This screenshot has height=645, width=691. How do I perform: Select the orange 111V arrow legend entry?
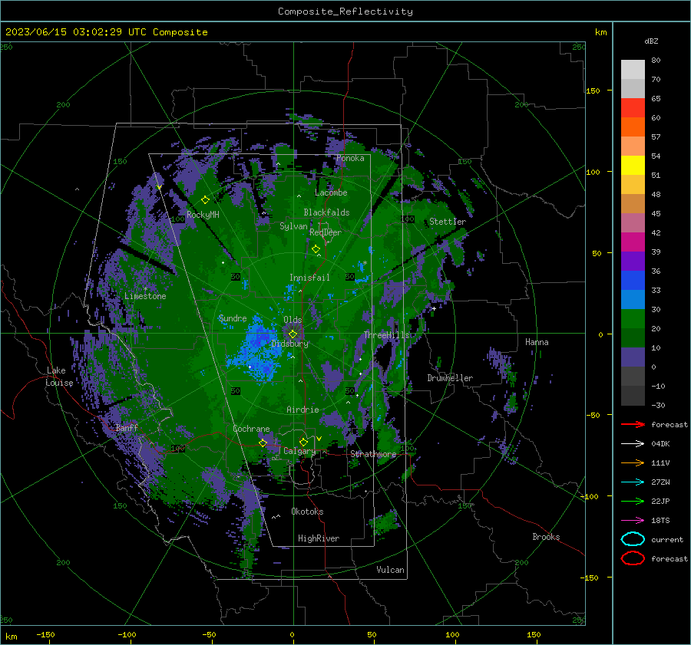pos(633,462)
